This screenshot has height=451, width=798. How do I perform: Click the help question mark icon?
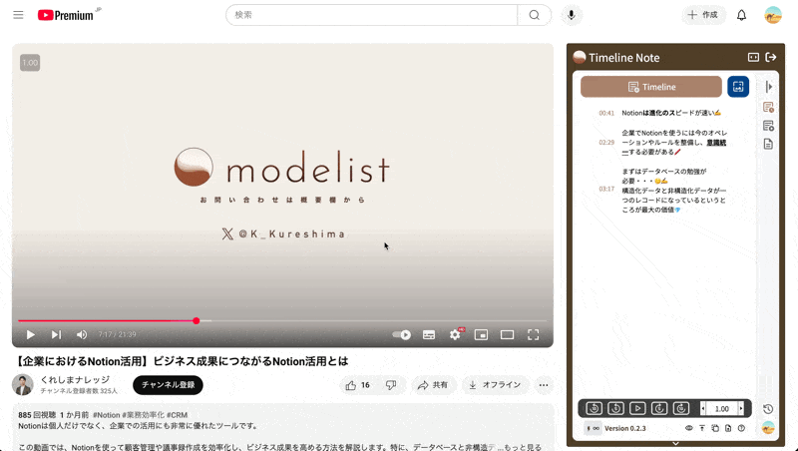click(x=741, y=428)
